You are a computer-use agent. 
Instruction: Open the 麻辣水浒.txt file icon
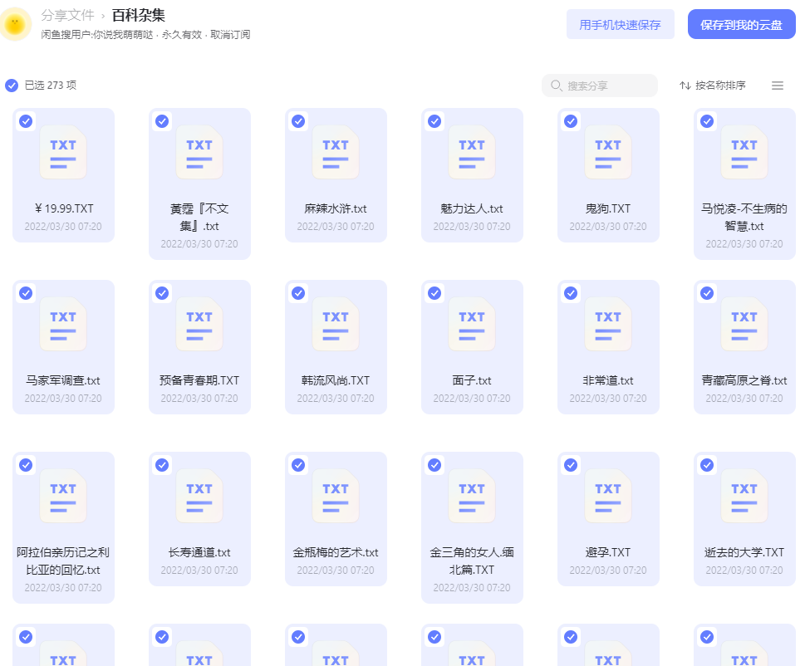tap(336, 153)
